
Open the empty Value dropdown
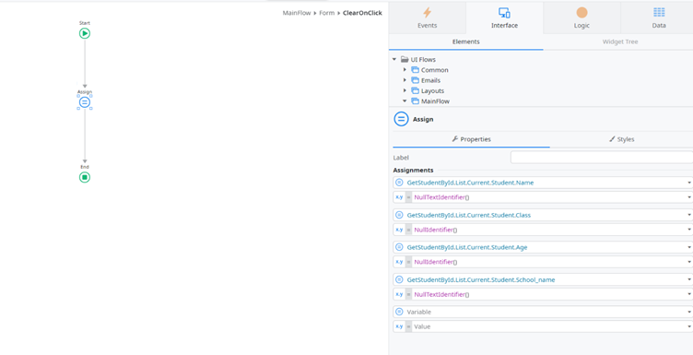(689, 326)
